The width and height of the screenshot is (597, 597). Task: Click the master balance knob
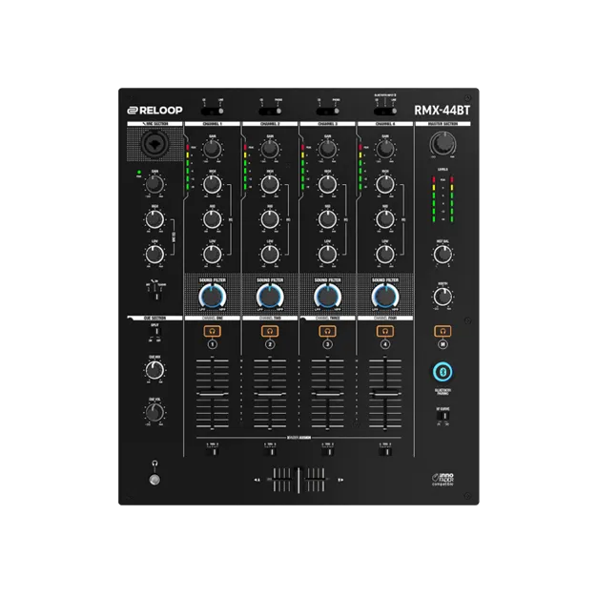pos(443,254)
